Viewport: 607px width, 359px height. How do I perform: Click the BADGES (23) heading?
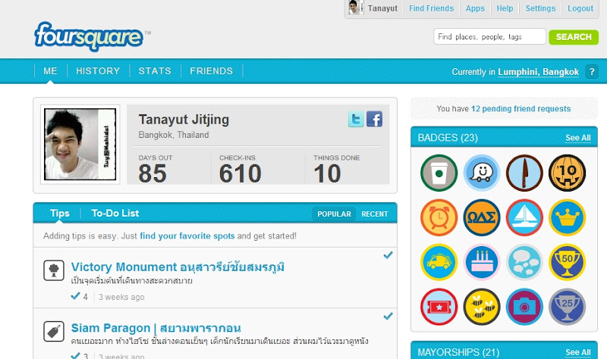448,138
